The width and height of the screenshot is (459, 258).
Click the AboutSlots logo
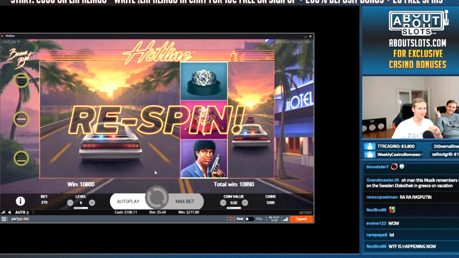coord(418,23)
